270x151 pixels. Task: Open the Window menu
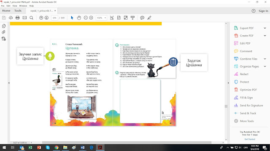[23, 6]
